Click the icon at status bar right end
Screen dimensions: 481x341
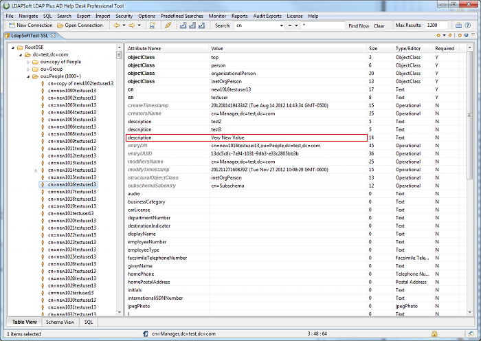471,333
